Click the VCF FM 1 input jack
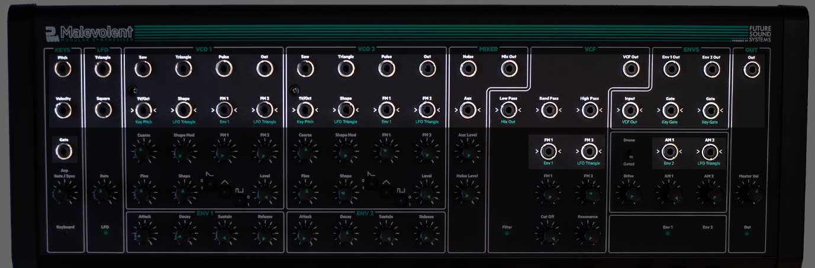The width and height of the screenshot is (815, 268). pos(549,152)
